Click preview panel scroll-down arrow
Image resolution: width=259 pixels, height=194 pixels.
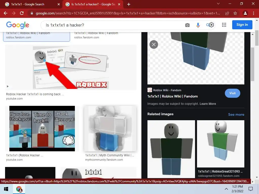click(x=252, y=182)
